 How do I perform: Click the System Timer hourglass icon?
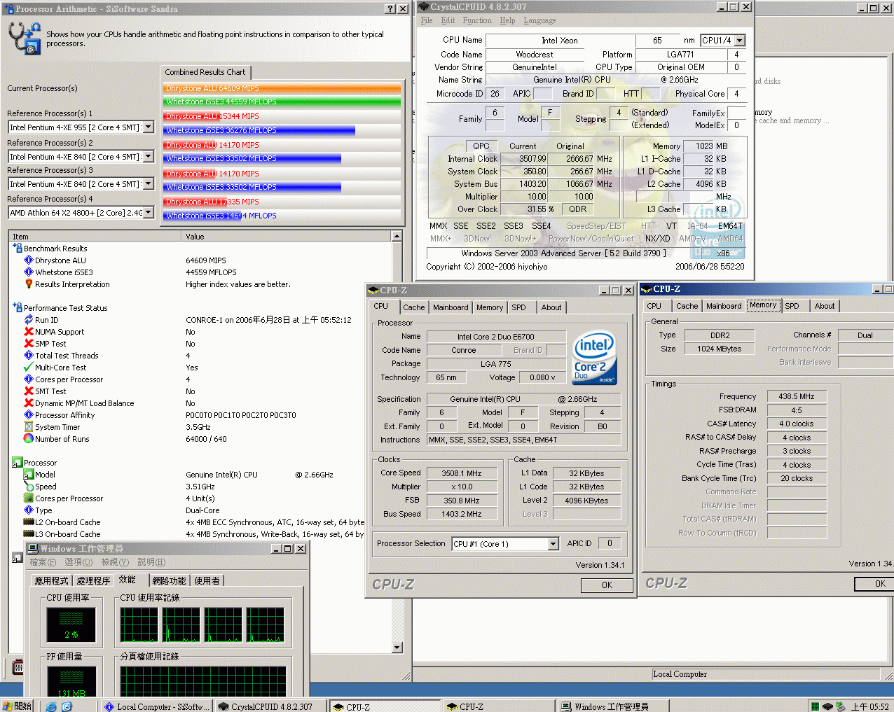click(29, 427)
